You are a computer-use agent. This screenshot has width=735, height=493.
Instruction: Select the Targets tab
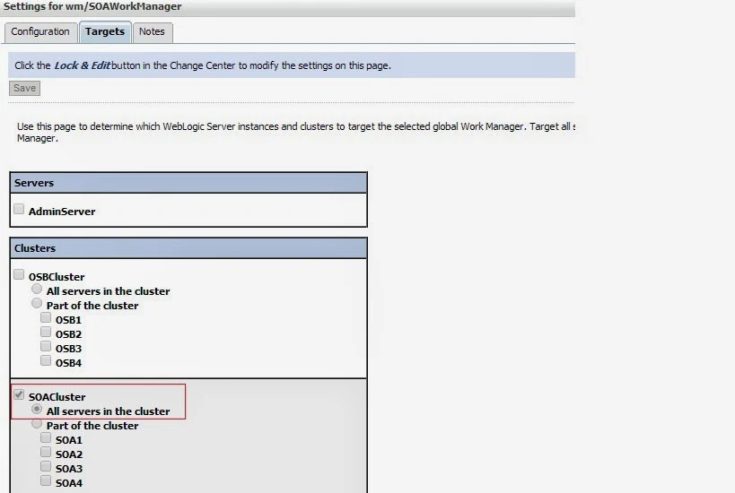coord(105,32)
